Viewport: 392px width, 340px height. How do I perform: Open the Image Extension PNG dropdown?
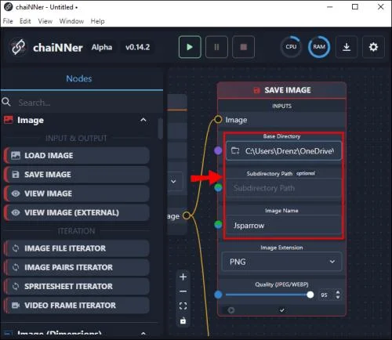[281, 262]
